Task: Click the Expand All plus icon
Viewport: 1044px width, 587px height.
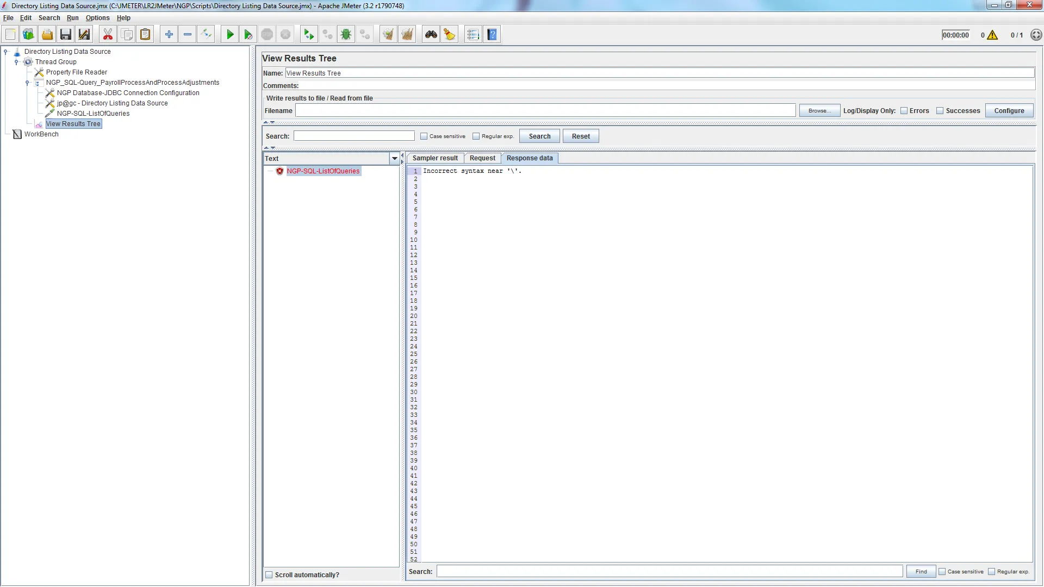Action: pyautogui.click(x=169, y=35)
